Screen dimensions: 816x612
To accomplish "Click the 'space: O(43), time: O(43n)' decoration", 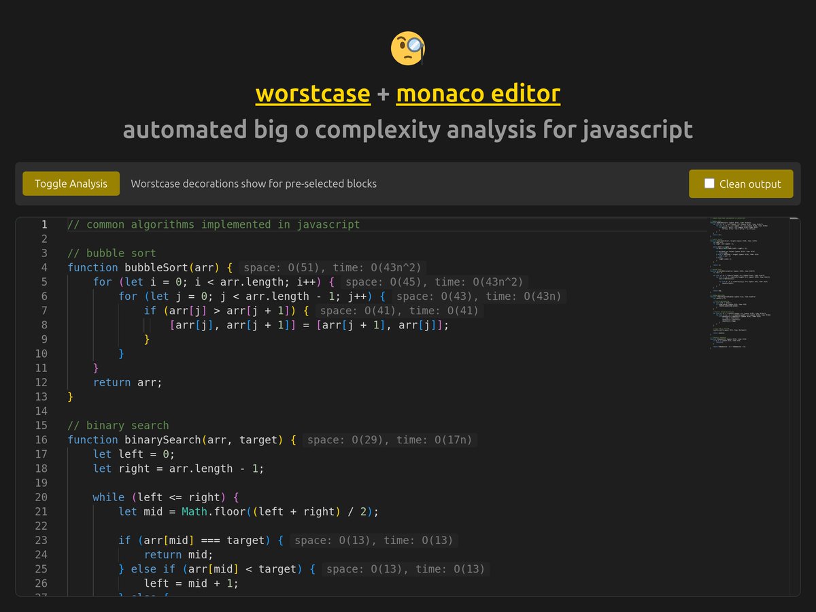I will 480,296.
